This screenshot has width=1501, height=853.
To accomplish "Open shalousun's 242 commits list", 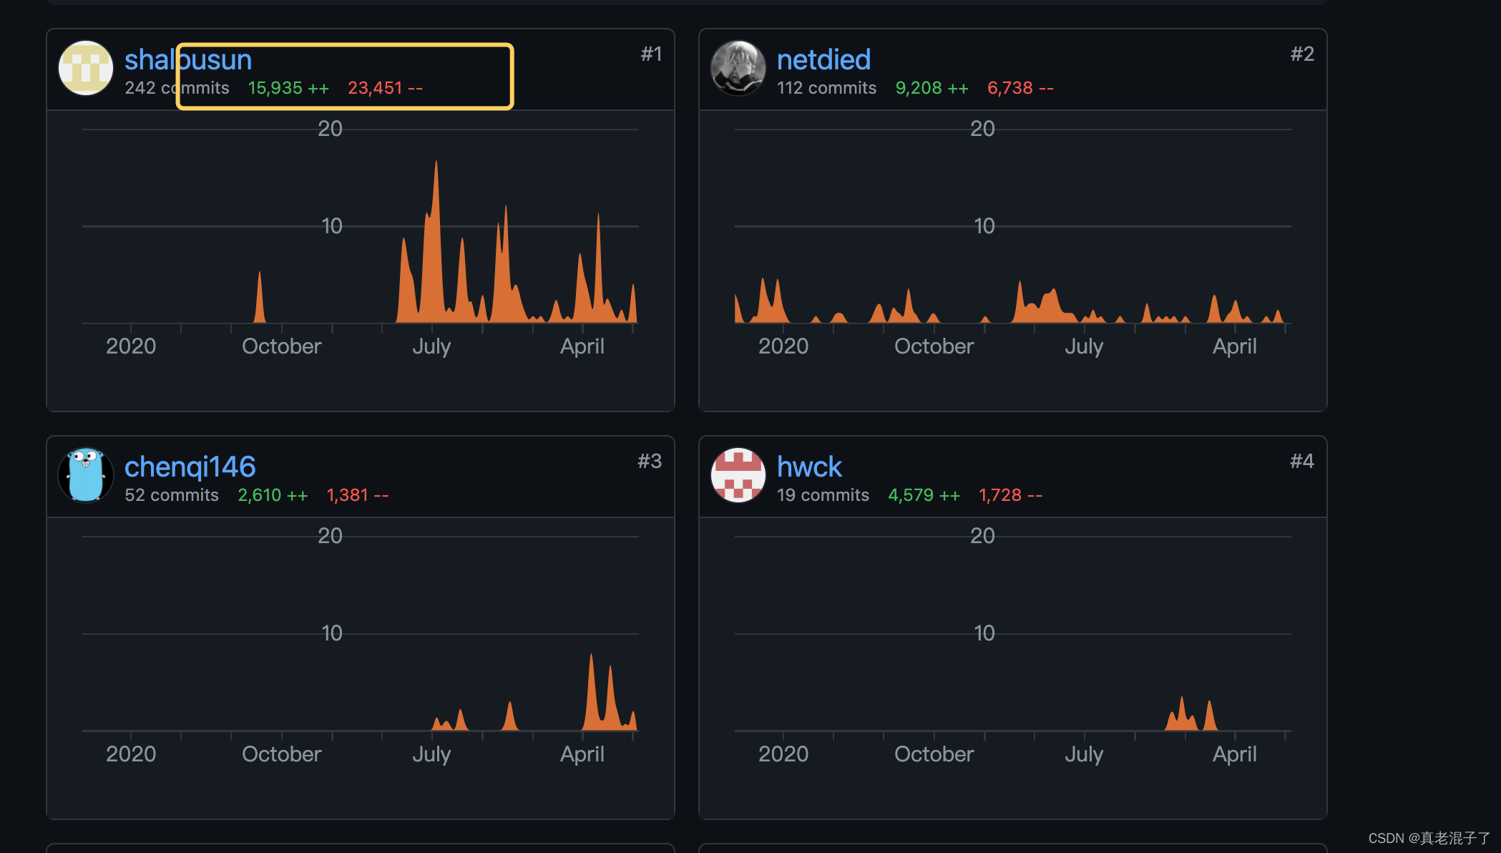I will [x=177, y=88].
